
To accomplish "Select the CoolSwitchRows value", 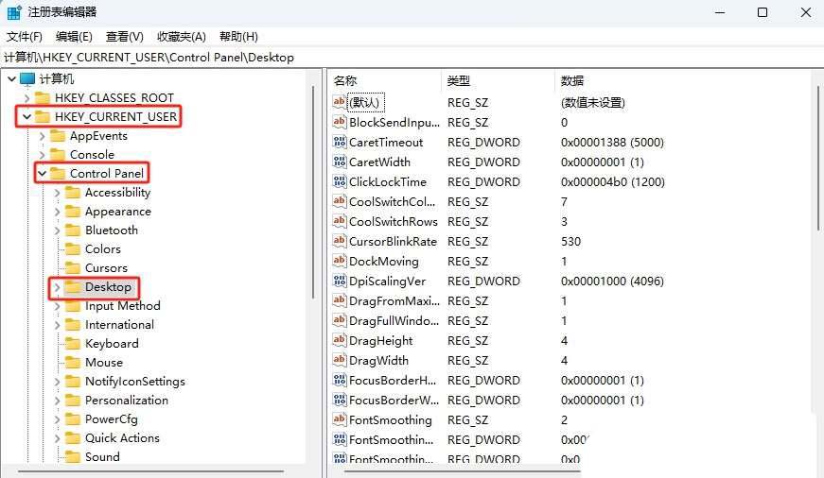I will [394, 221].
